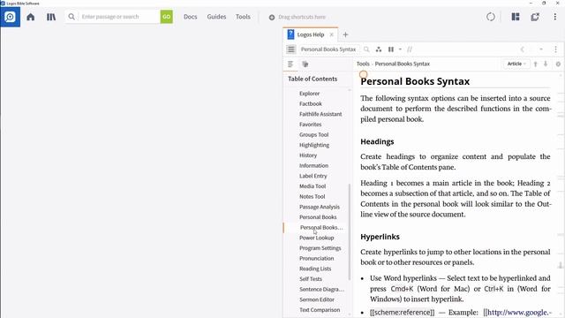Viewport: 565px width, 318px height.
Task: Open Pronunciation contents entry
Action: click(x=316, y=259)
